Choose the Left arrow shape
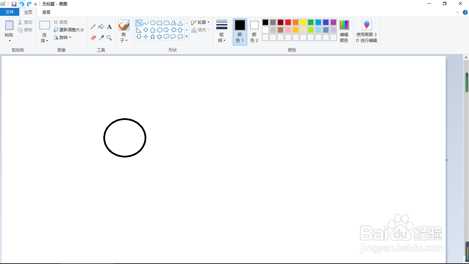 pos(173,30)
